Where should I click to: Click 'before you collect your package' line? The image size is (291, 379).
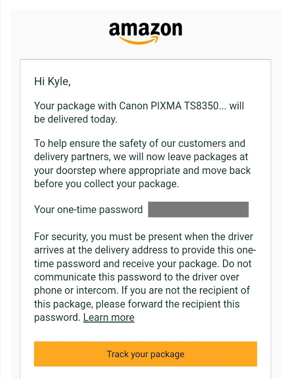pos(106,184)
